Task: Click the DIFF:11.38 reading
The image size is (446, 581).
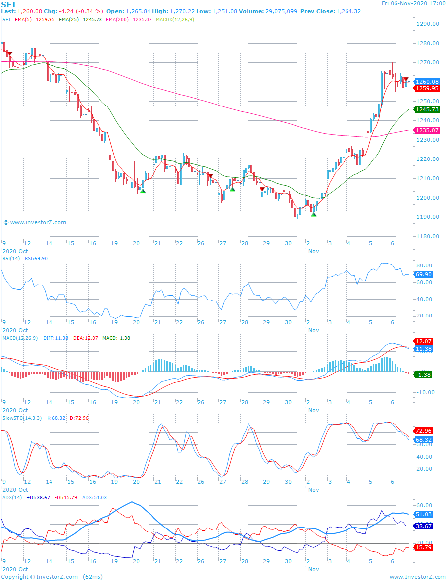Action: click(55, 338)
